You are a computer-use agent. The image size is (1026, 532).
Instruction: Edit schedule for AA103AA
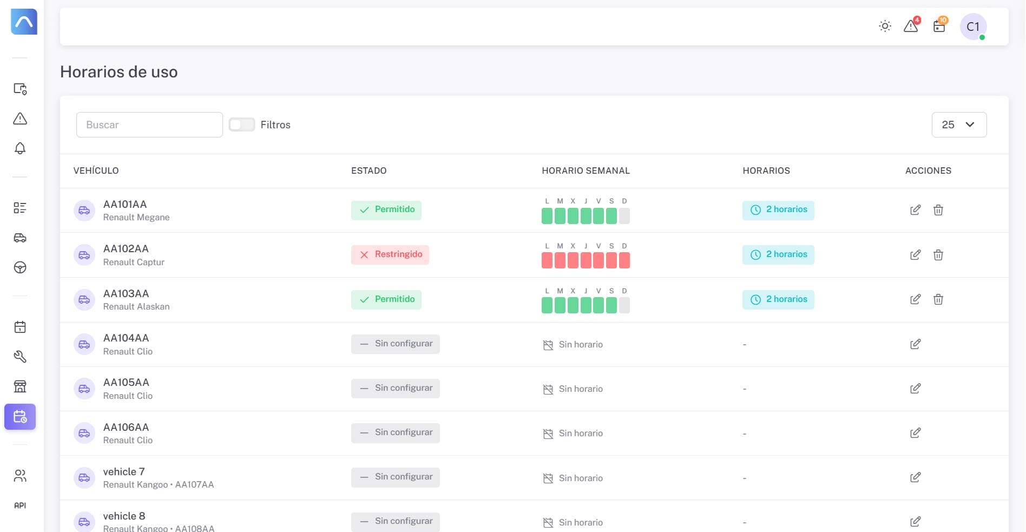(x=916, y=299)
